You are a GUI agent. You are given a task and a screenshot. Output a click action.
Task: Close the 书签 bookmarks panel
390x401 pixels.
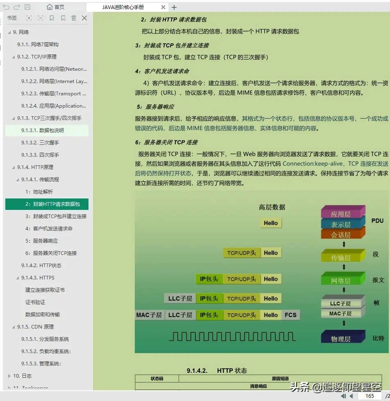pyautogui.click(x=84, y=18)
